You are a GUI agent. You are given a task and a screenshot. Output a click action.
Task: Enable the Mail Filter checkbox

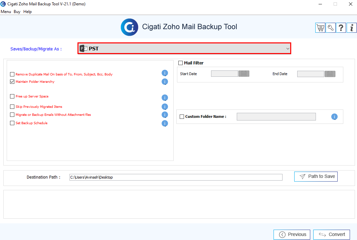click(181, 63)
